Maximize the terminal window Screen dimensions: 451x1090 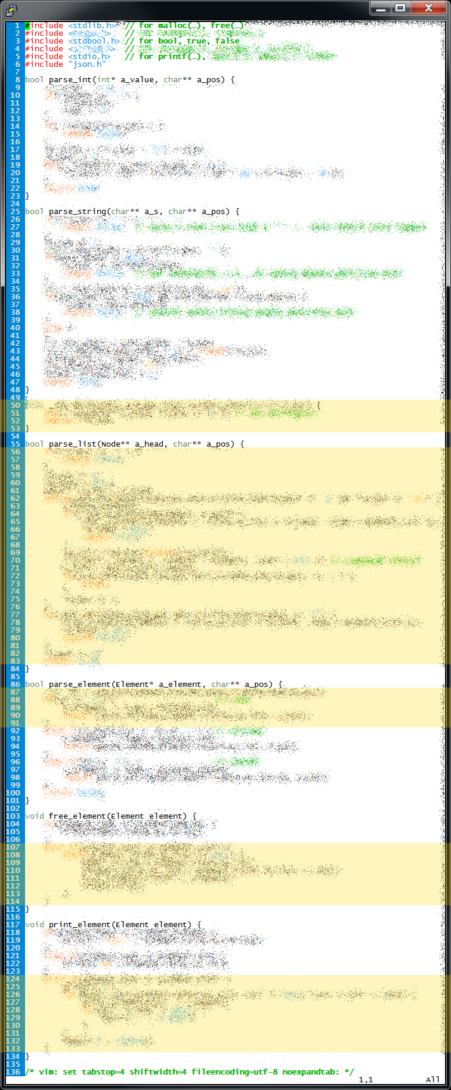[x=401, y=8]
